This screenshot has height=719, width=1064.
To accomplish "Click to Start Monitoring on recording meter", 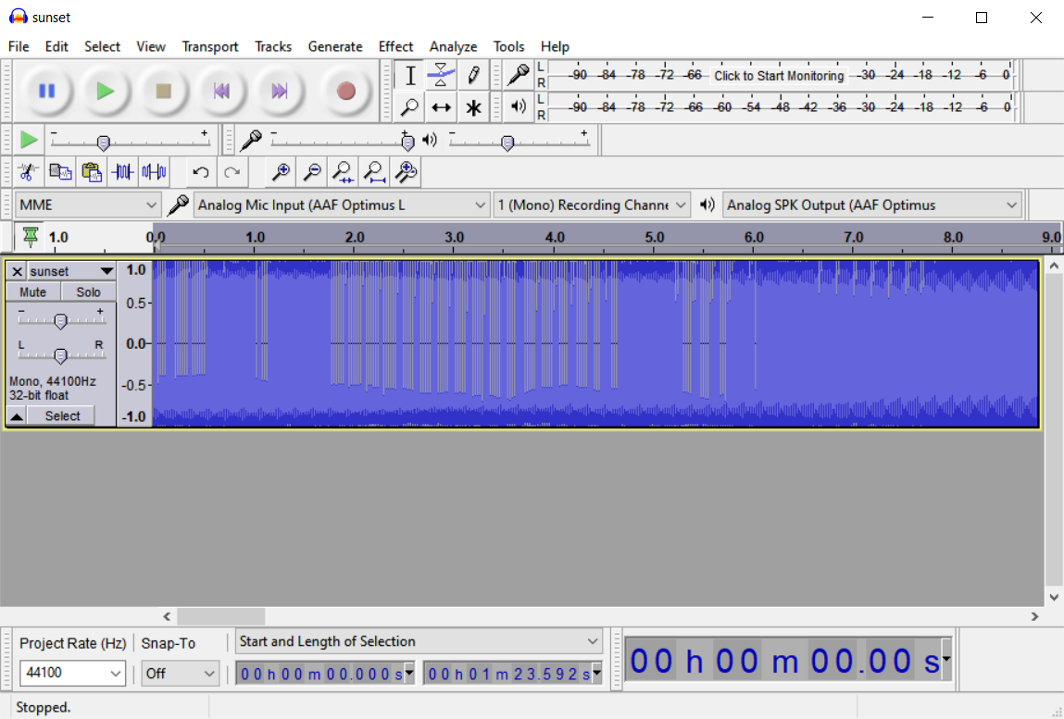I will pyautogui.click(x=779, y=75).
